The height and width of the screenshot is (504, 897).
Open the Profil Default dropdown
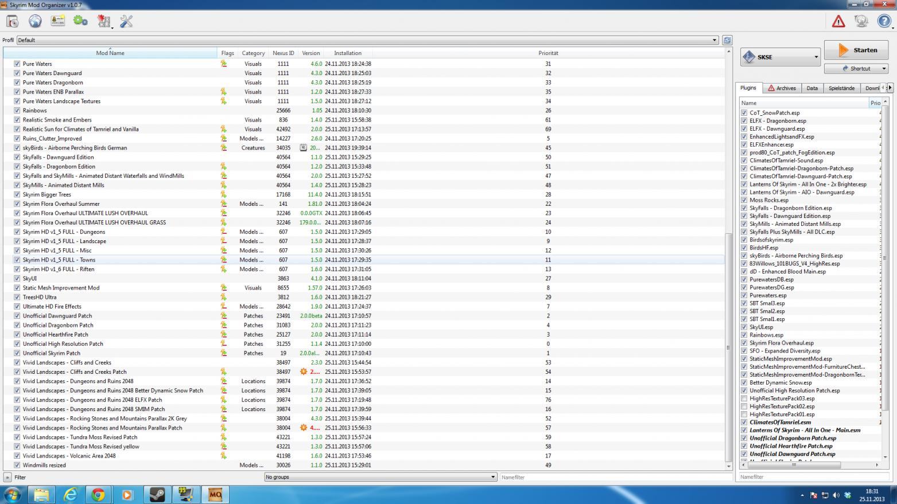coord(367,40)
